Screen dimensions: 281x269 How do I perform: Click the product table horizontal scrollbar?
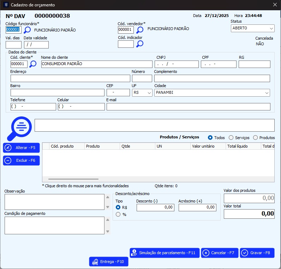(73, 179)
